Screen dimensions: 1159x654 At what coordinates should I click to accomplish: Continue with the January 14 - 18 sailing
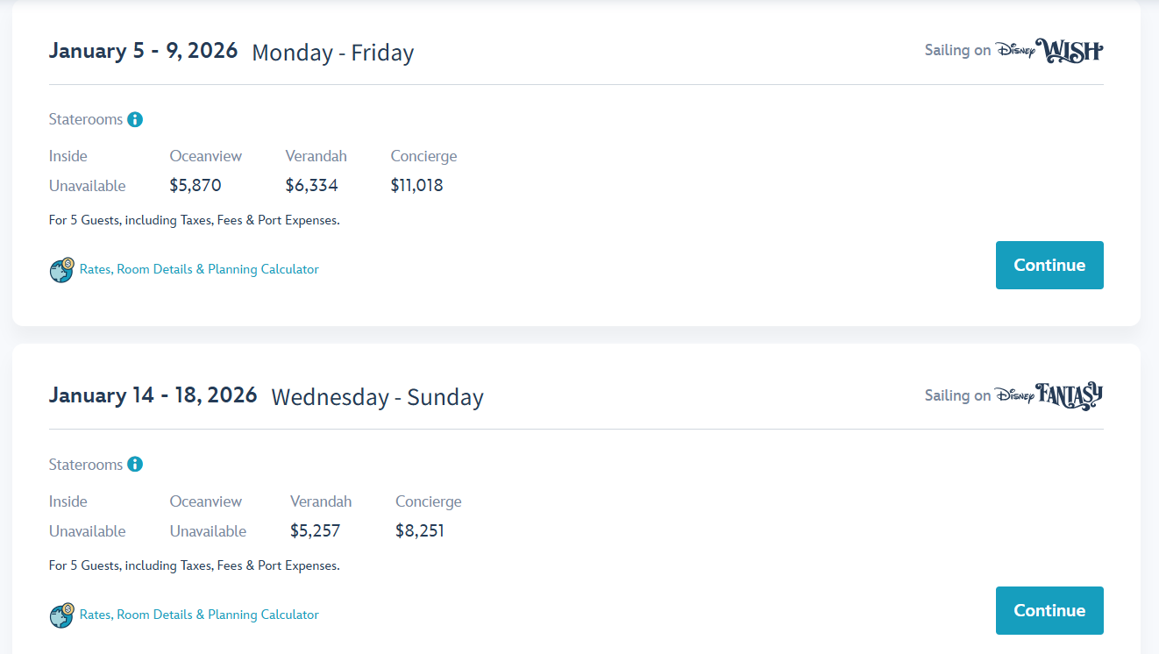point(1049,610)
